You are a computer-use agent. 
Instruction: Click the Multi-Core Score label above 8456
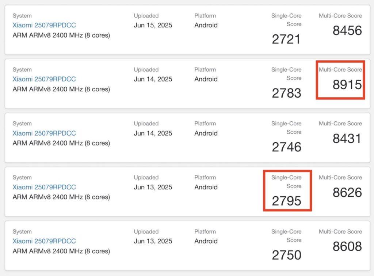(340, 16)
